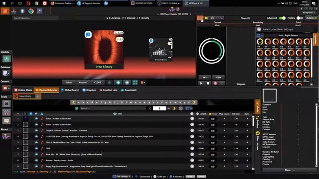Screen dimensions: 319x179
Task: Click the orange music icon in top toolbar
Action: [x=5, y=11]
